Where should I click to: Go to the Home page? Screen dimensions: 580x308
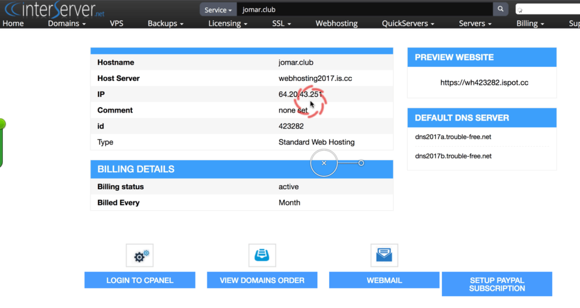click(13, 23)
